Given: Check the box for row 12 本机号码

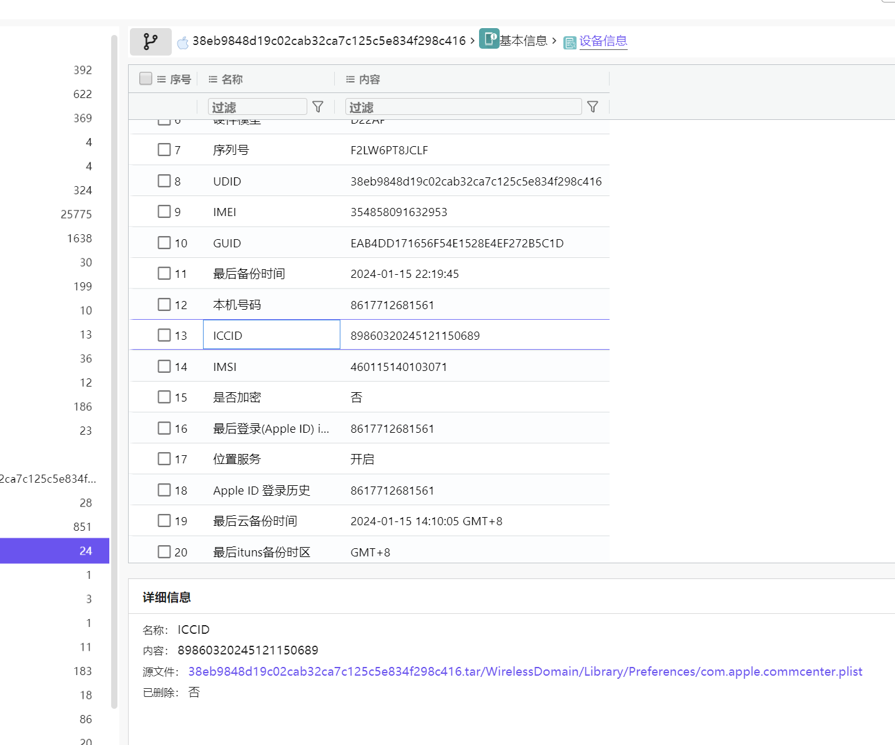Looking at the screenshot, I should coord(164,304).
